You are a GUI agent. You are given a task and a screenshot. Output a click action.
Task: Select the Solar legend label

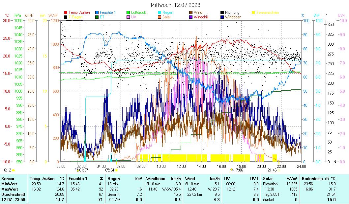[x=166, y=17]
